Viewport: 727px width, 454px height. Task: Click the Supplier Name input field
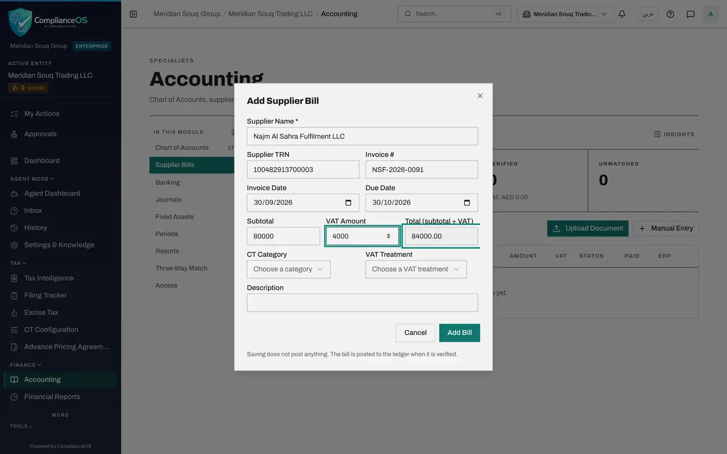pos(362,136)
